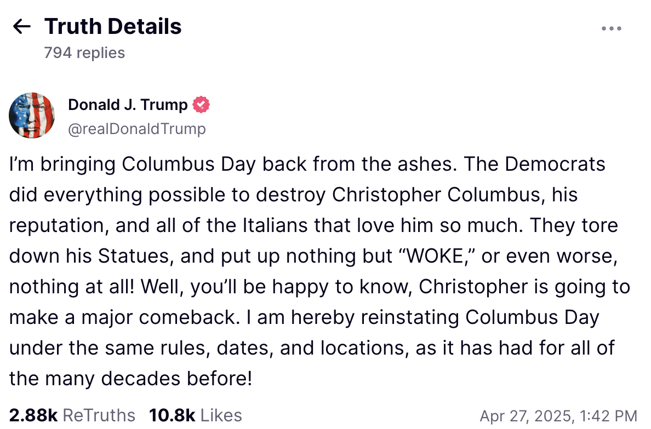Click the final line "the many decades before!"
This screenshot has width=651, height=429.
point(130,379)
